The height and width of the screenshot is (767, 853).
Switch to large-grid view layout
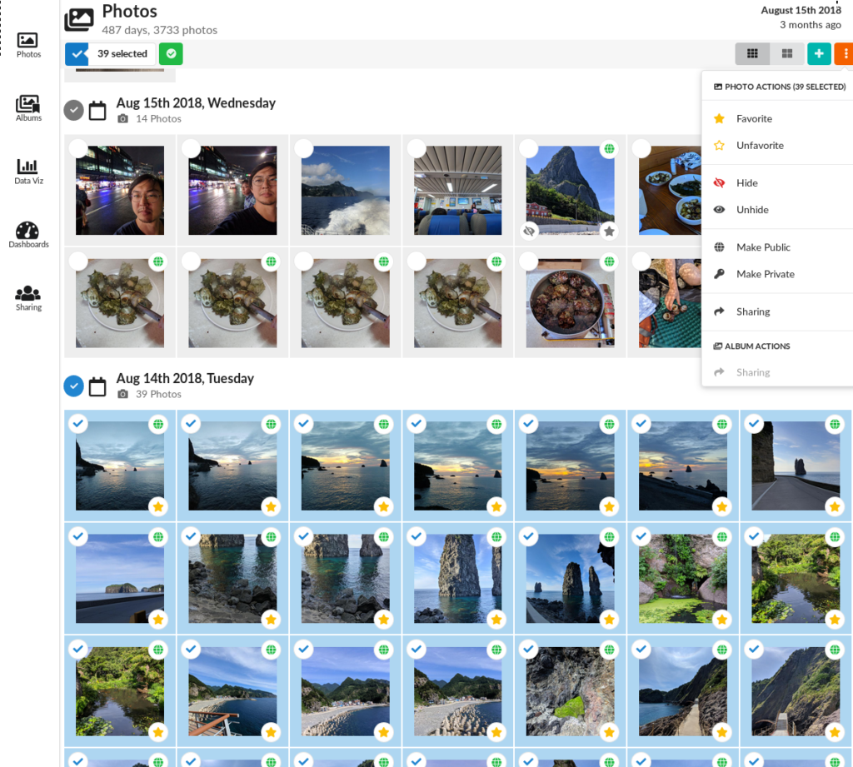786,54
